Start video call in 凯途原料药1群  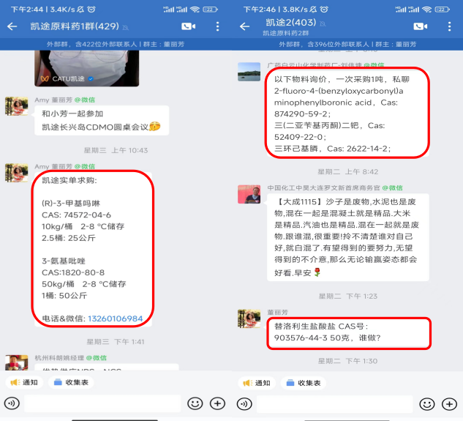point(189,26)
